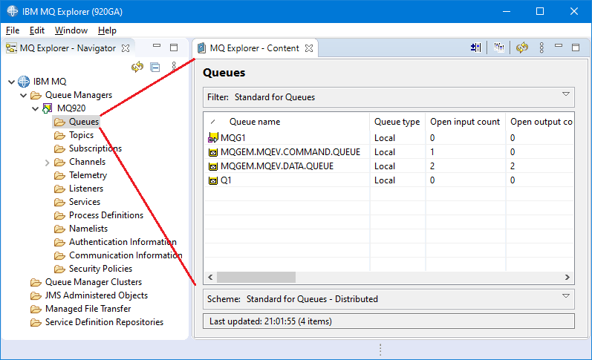
Task: Minimize the Content panel
Action: (x=559, y=46)
